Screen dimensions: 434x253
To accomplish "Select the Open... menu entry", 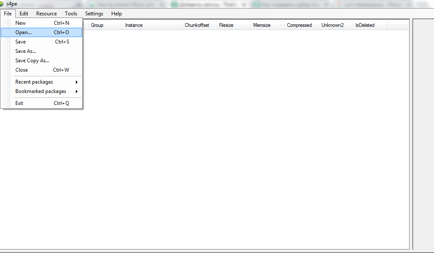I will (23, 32).
